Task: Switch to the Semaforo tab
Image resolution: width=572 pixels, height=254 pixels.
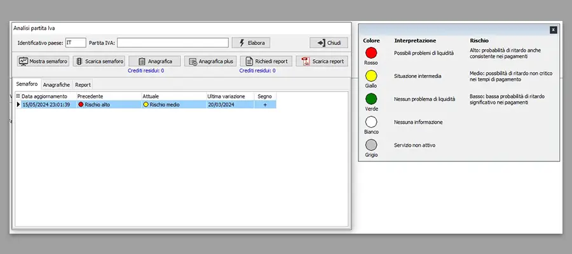Action: click(x=27, y=84)
